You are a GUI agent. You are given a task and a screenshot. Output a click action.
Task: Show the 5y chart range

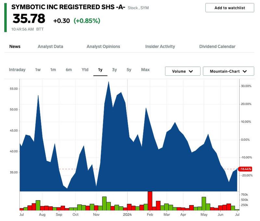coord(129,70)
